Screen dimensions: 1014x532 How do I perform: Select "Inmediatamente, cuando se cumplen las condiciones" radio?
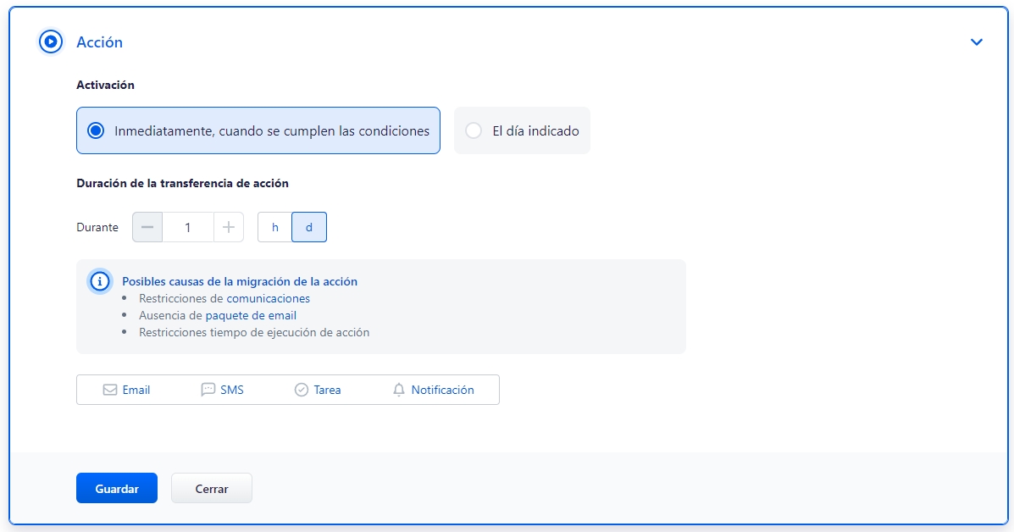pyautogui.click(x=96, y=130)
